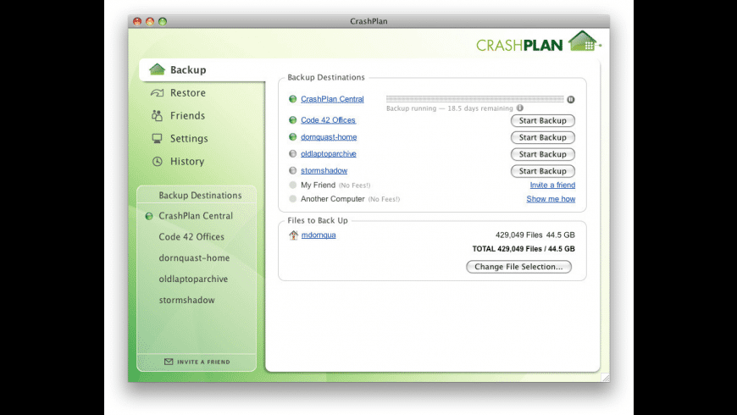Open the Code 42 Offices link
Image resolution: width=737 pixels, height=415 pixels.
(328, 120)
